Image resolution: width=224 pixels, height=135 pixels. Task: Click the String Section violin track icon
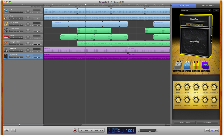[x=6, y=43]
